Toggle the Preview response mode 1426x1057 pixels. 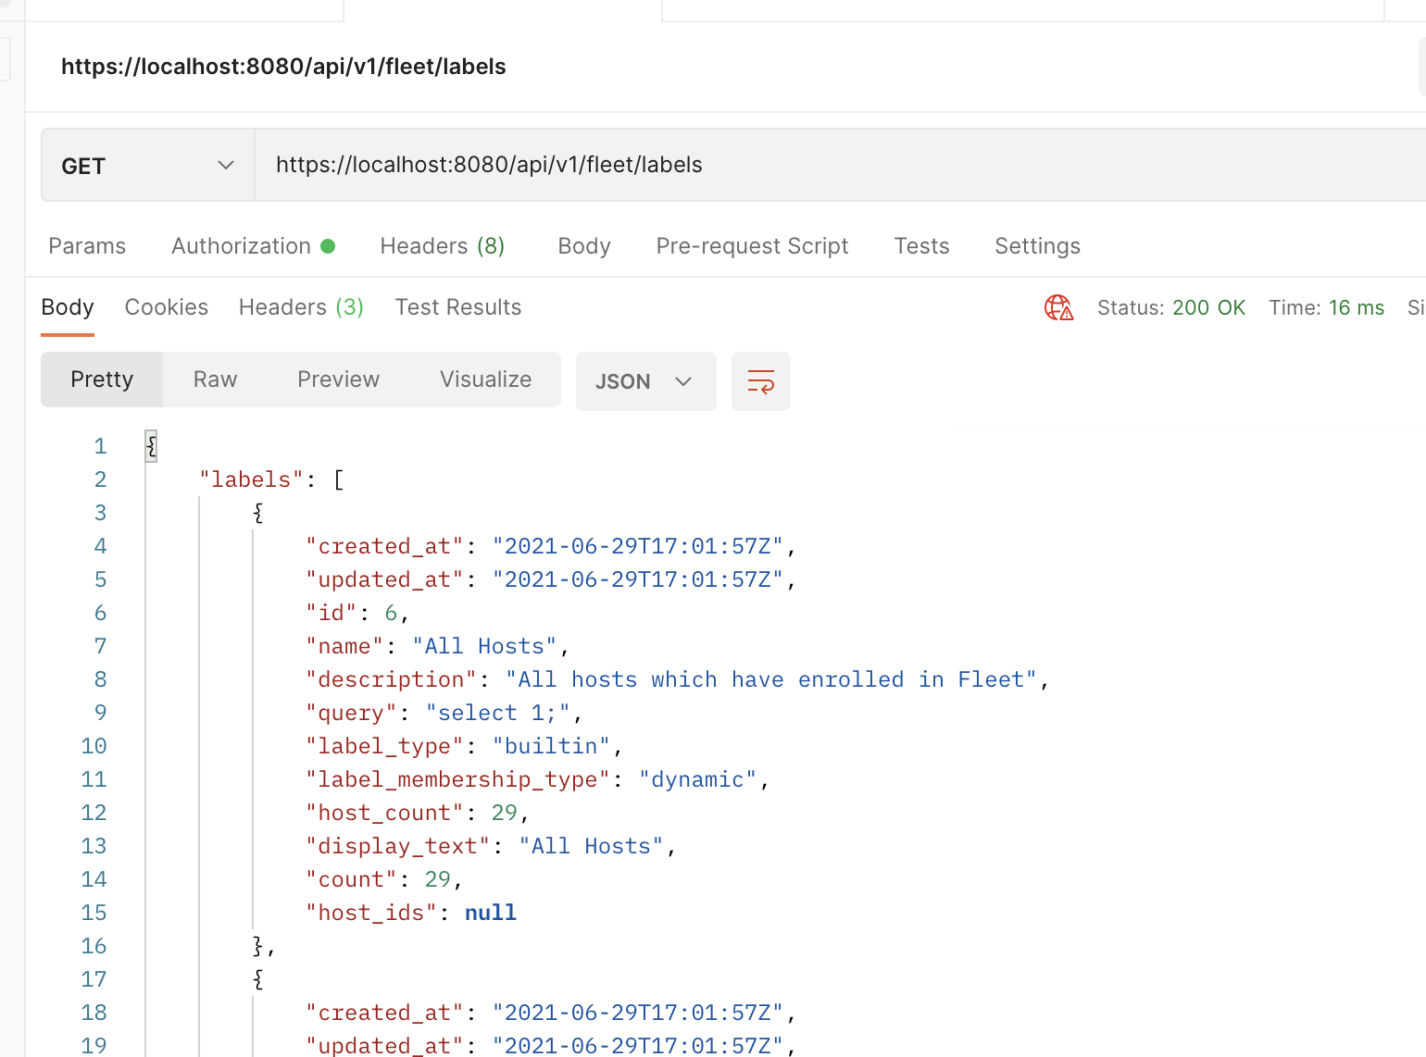point(338,379)
